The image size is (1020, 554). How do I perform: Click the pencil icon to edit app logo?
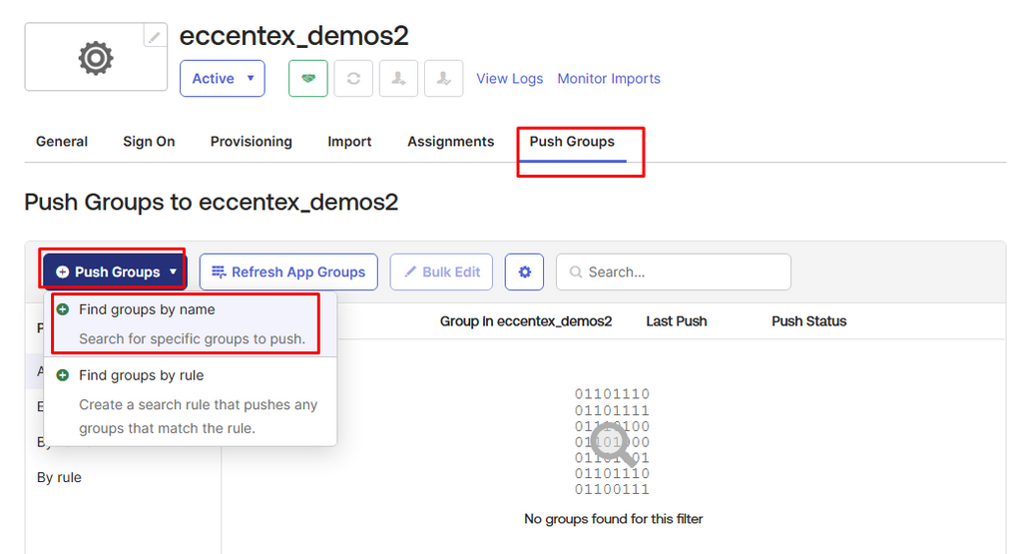click(x=154, y=37)
